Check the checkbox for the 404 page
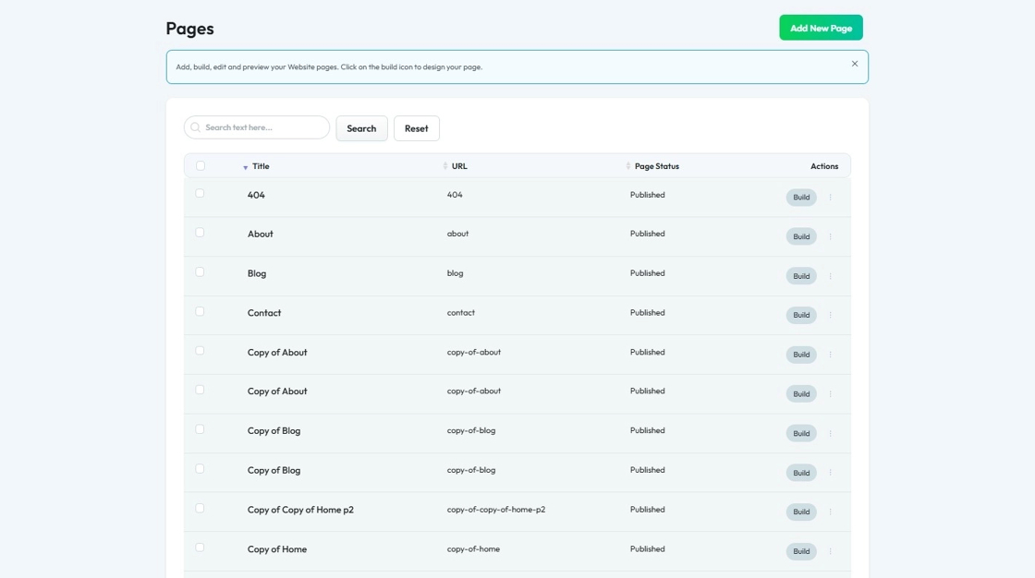 click(200, 194)
